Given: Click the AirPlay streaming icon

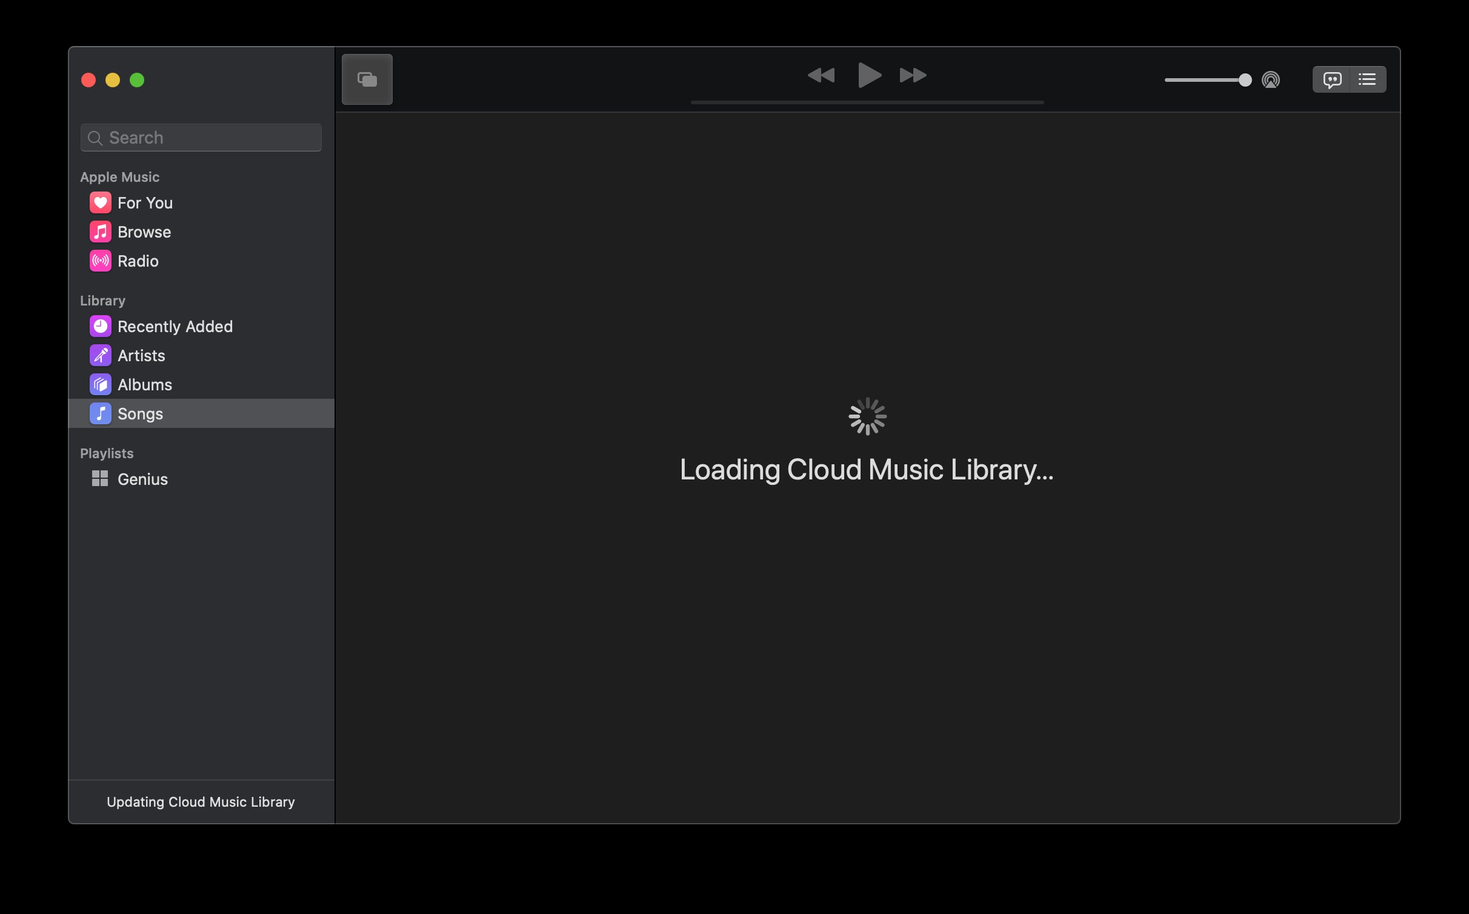Looking at the screenshot, I should click(x=1271, y=80).
